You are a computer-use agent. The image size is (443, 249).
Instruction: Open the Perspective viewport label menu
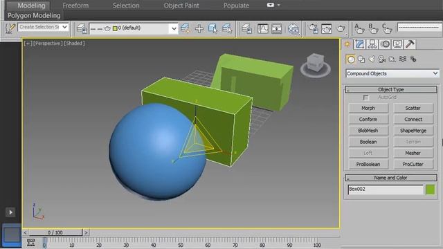tap(48, 43)
